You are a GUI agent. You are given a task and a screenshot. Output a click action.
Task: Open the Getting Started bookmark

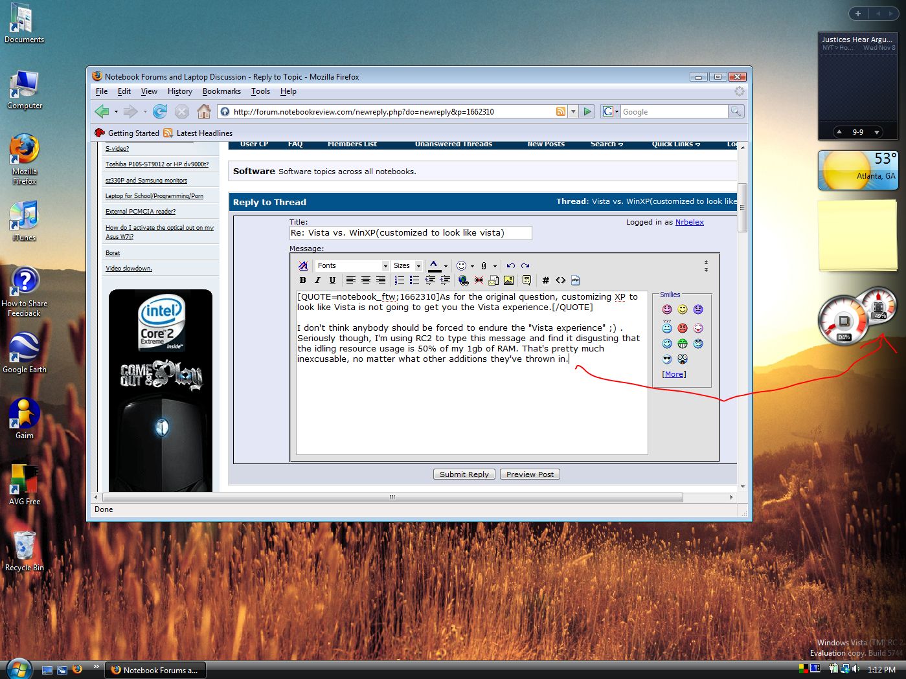click(x=127, y=133)
